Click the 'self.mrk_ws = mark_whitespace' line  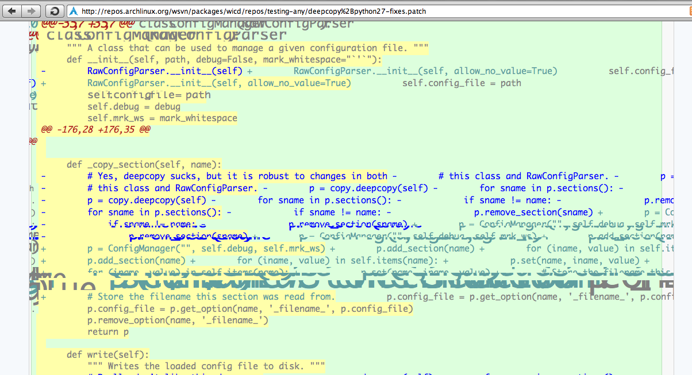pyautogui.click(x=162, y=118)
